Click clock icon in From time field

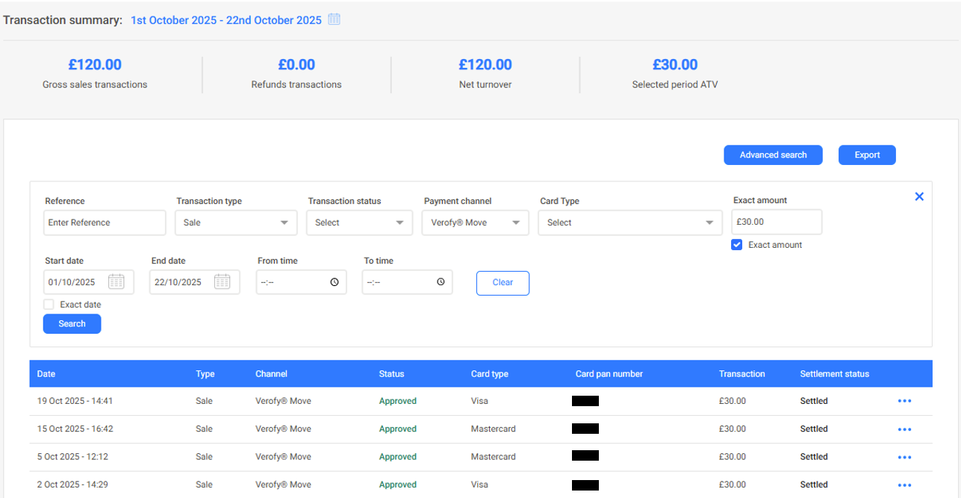coord(334,282)
